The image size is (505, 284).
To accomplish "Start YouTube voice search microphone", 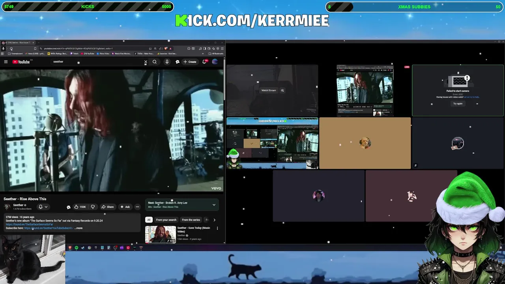I will (167, 62).
